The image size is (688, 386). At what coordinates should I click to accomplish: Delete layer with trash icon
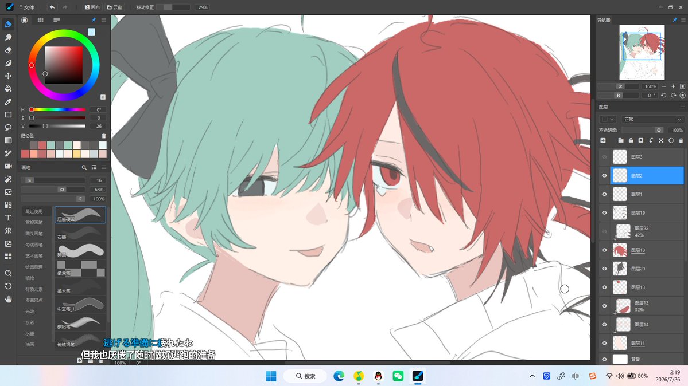[x=681, y=141]
